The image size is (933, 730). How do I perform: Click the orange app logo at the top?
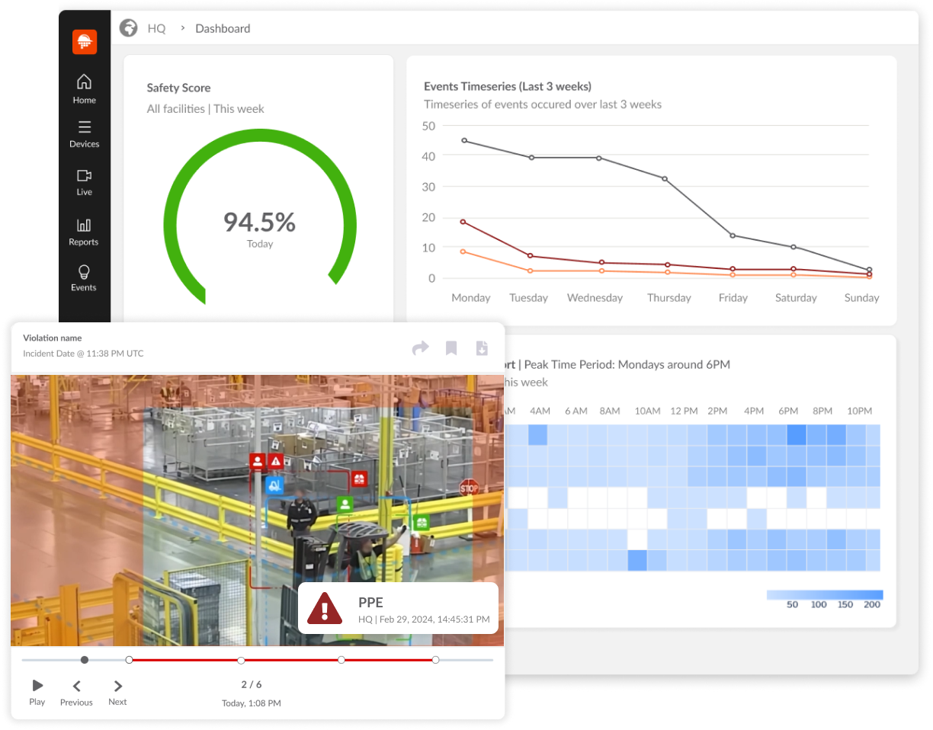(84, 42)
